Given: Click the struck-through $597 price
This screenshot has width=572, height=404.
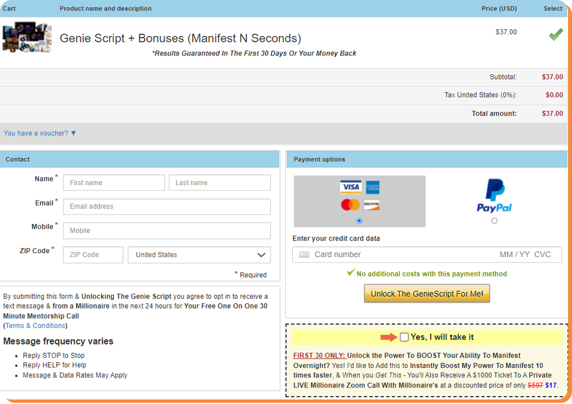Looking at the screenshot, I should coord(535,385).
